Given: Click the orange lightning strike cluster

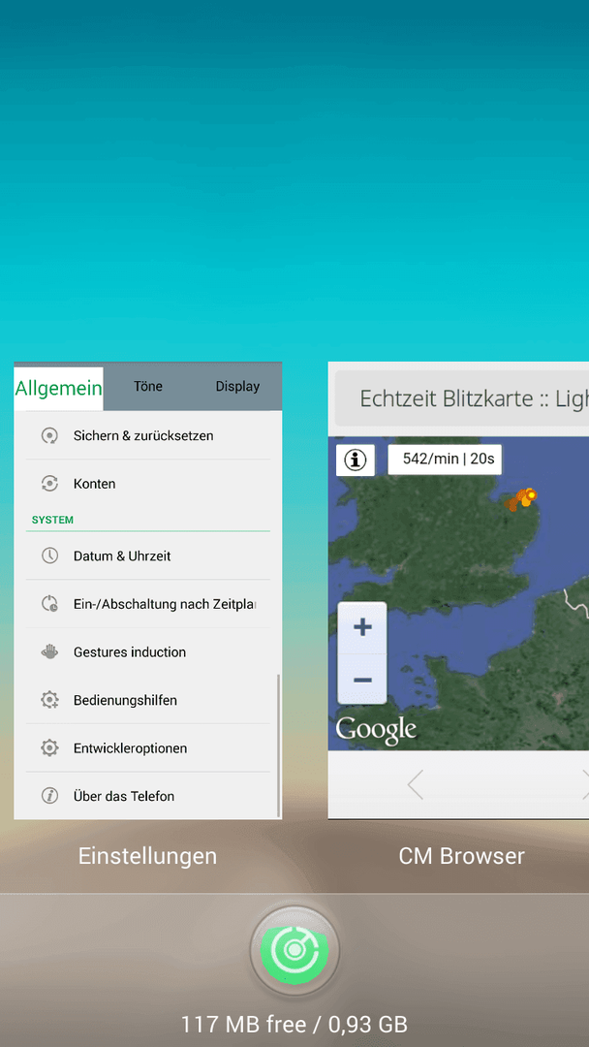Looking at the screenshot, I should click(x=521, y=499).
